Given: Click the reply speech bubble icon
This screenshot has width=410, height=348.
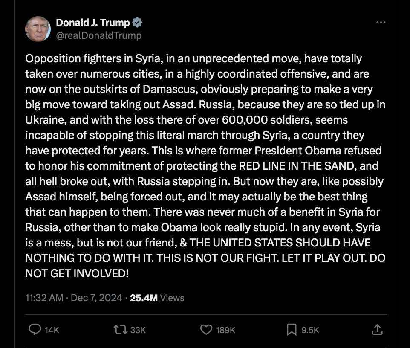Looking at the screenshot, I should pos(34,329).
